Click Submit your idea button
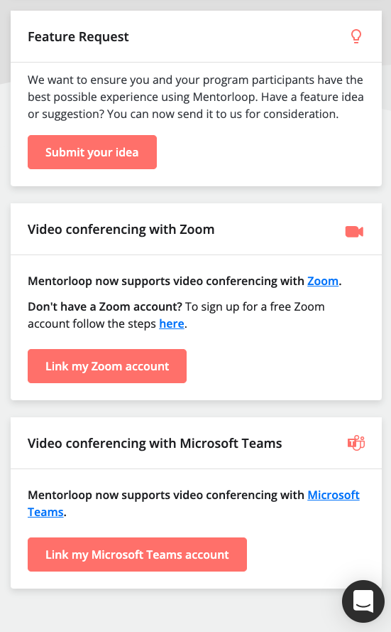 [92, 152]
